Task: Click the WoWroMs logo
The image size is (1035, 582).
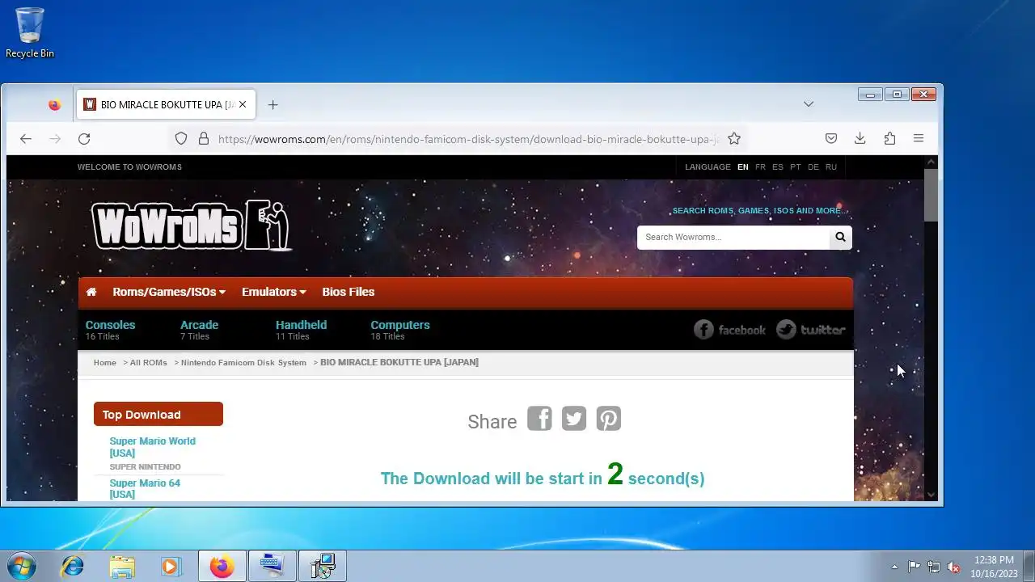Action: tap(191, 225)
